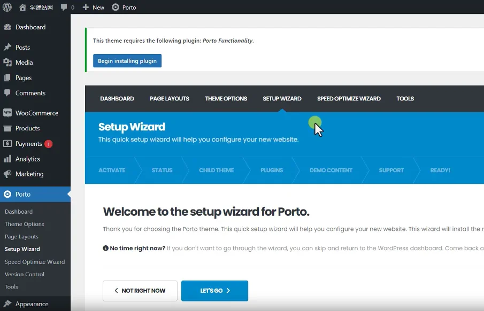Screen dimensions: 484x311
Task: Switch to the THEME OPTIONS tab
Action: click(226, 98)
